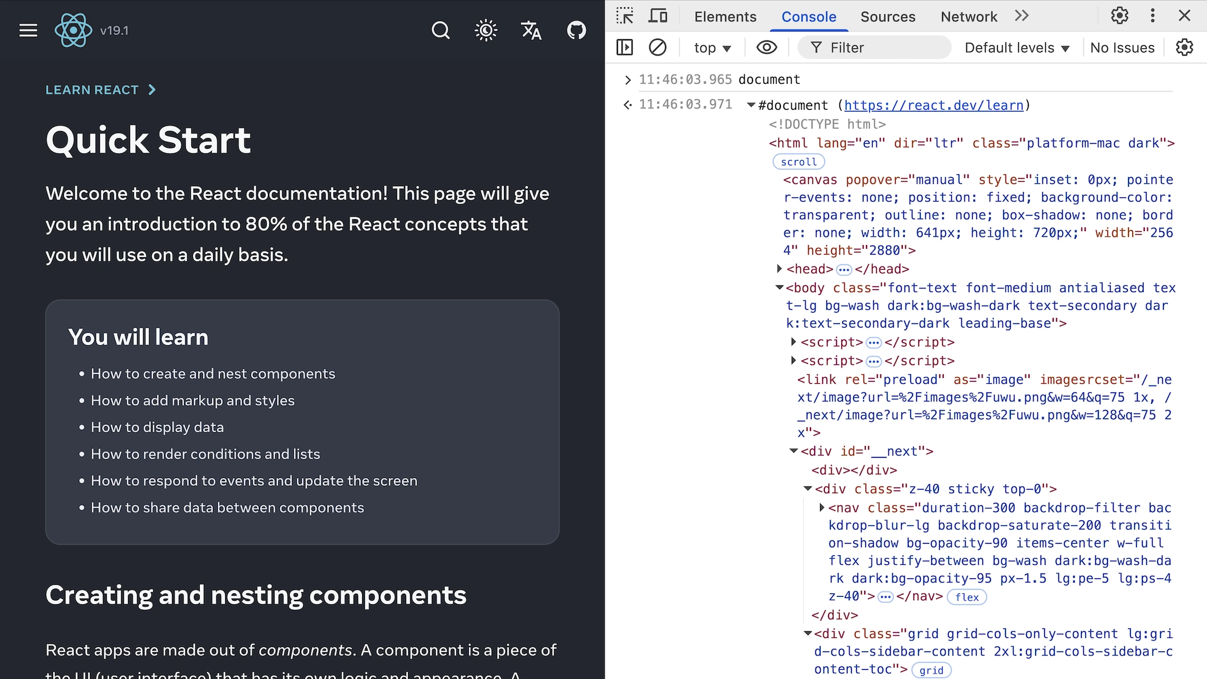1207x679 pixels.
Task: Open the top context dropdown
Action: pos(712,48)
